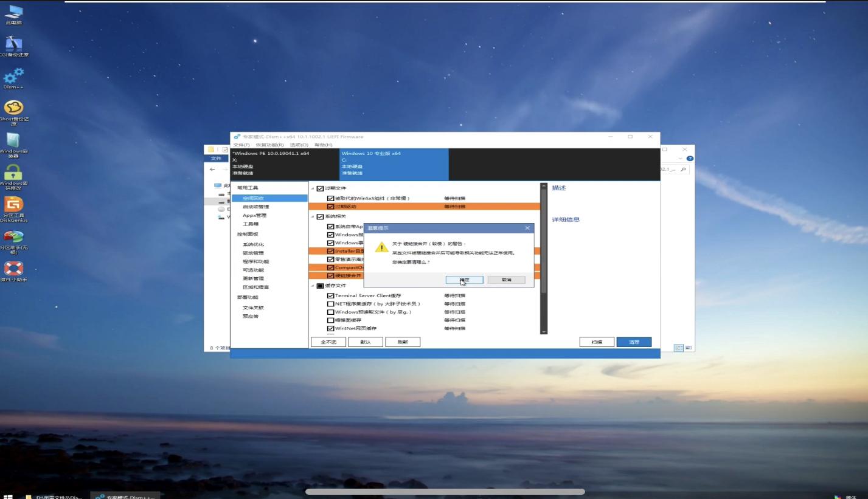Screen dimensions: 868x499
Task: Select 空间回收 in sidebar
Action: tap(269, 198)
